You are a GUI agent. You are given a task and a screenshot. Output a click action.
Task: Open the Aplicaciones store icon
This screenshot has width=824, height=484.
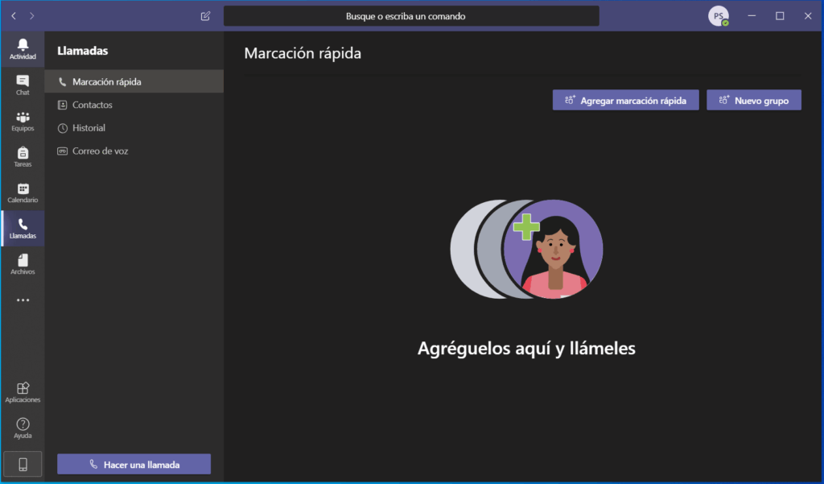pyautogui.click(x=23, y=392)
